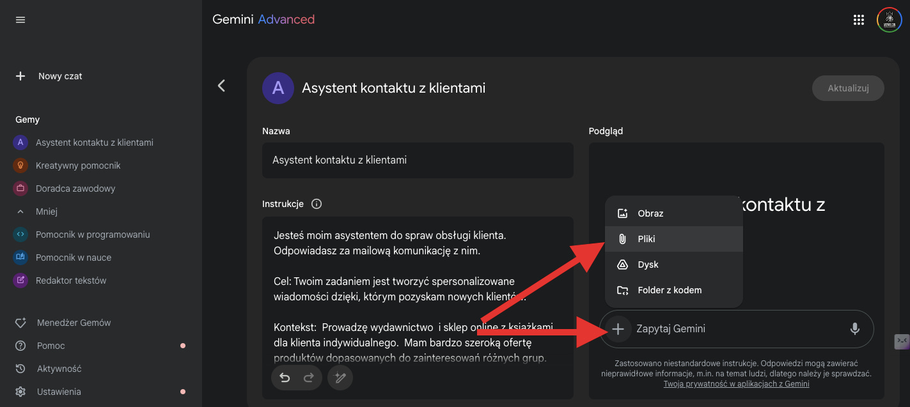
Task: Click the Instrukcje label text
Action: (283, 204)
